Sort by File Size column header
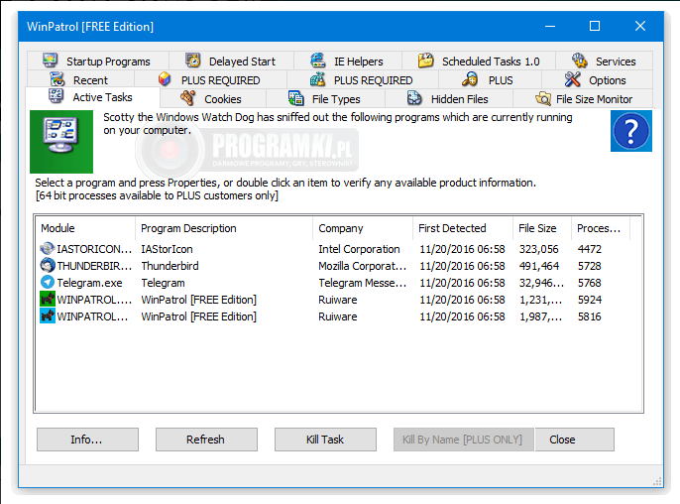This screenshot has width=680, height=504. 542,228
